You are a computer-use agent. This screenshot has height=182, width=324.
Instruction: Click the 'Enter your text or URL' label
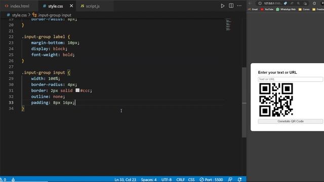277,72
